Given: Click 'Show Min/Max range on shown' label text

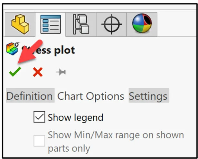Looking at the screenshot, I should click(x=116, y=135).
